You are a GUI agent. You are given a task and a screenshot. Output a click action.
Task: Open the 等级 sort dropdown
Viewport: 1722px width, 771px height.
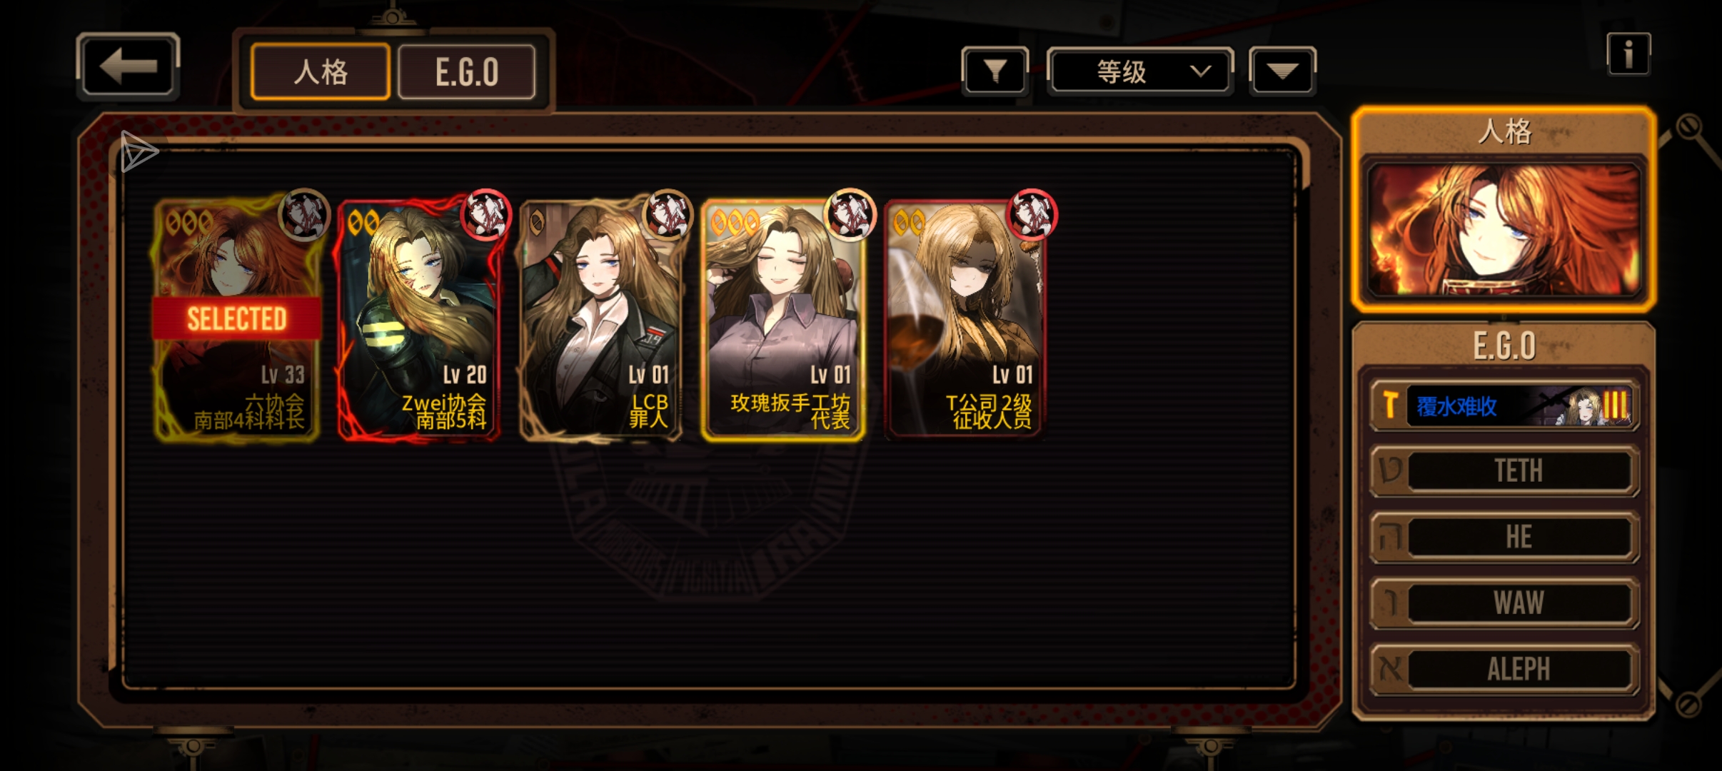pyautogui.click(x=1140, y=71)
